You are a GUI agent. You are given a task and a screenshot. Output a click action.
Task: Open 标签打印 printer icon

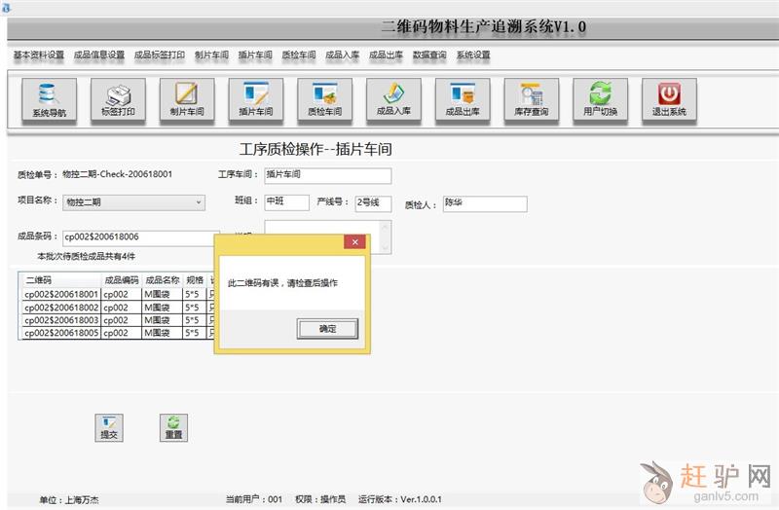[x=118, y=101]
